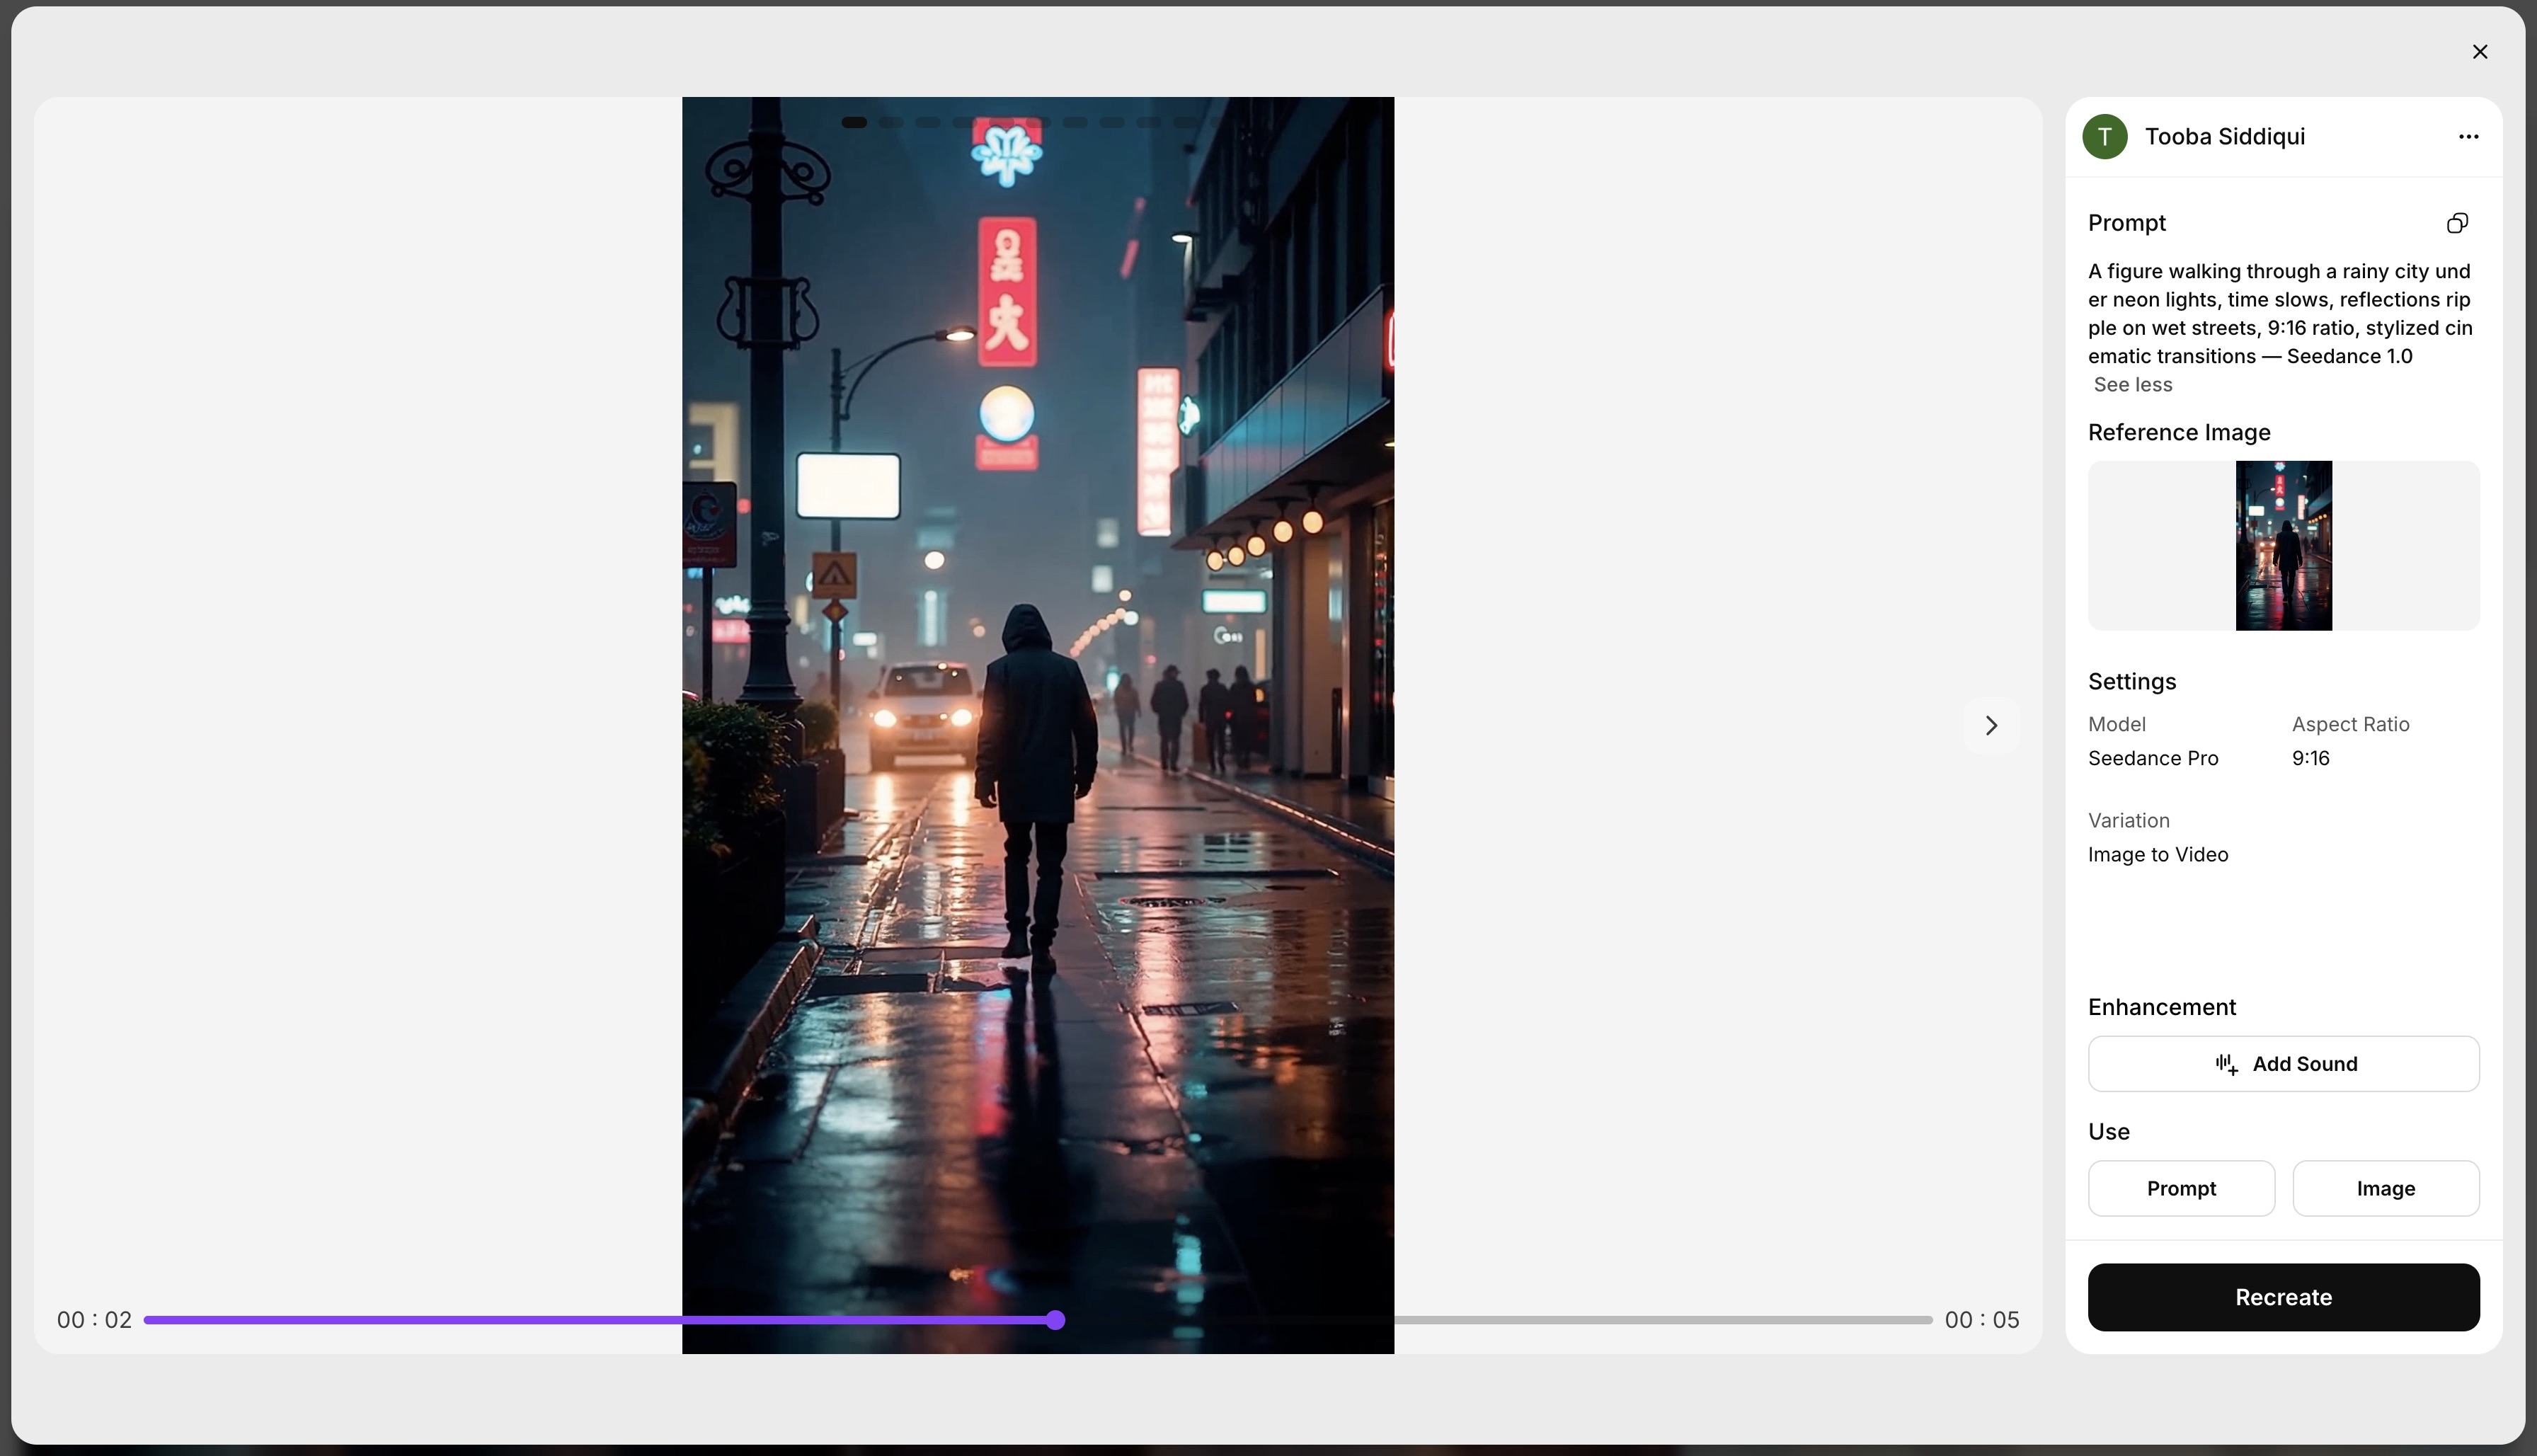Go to next video with arrow
The image size is (2537, 1456).
pyautogui.click(x=1991, y=725)
